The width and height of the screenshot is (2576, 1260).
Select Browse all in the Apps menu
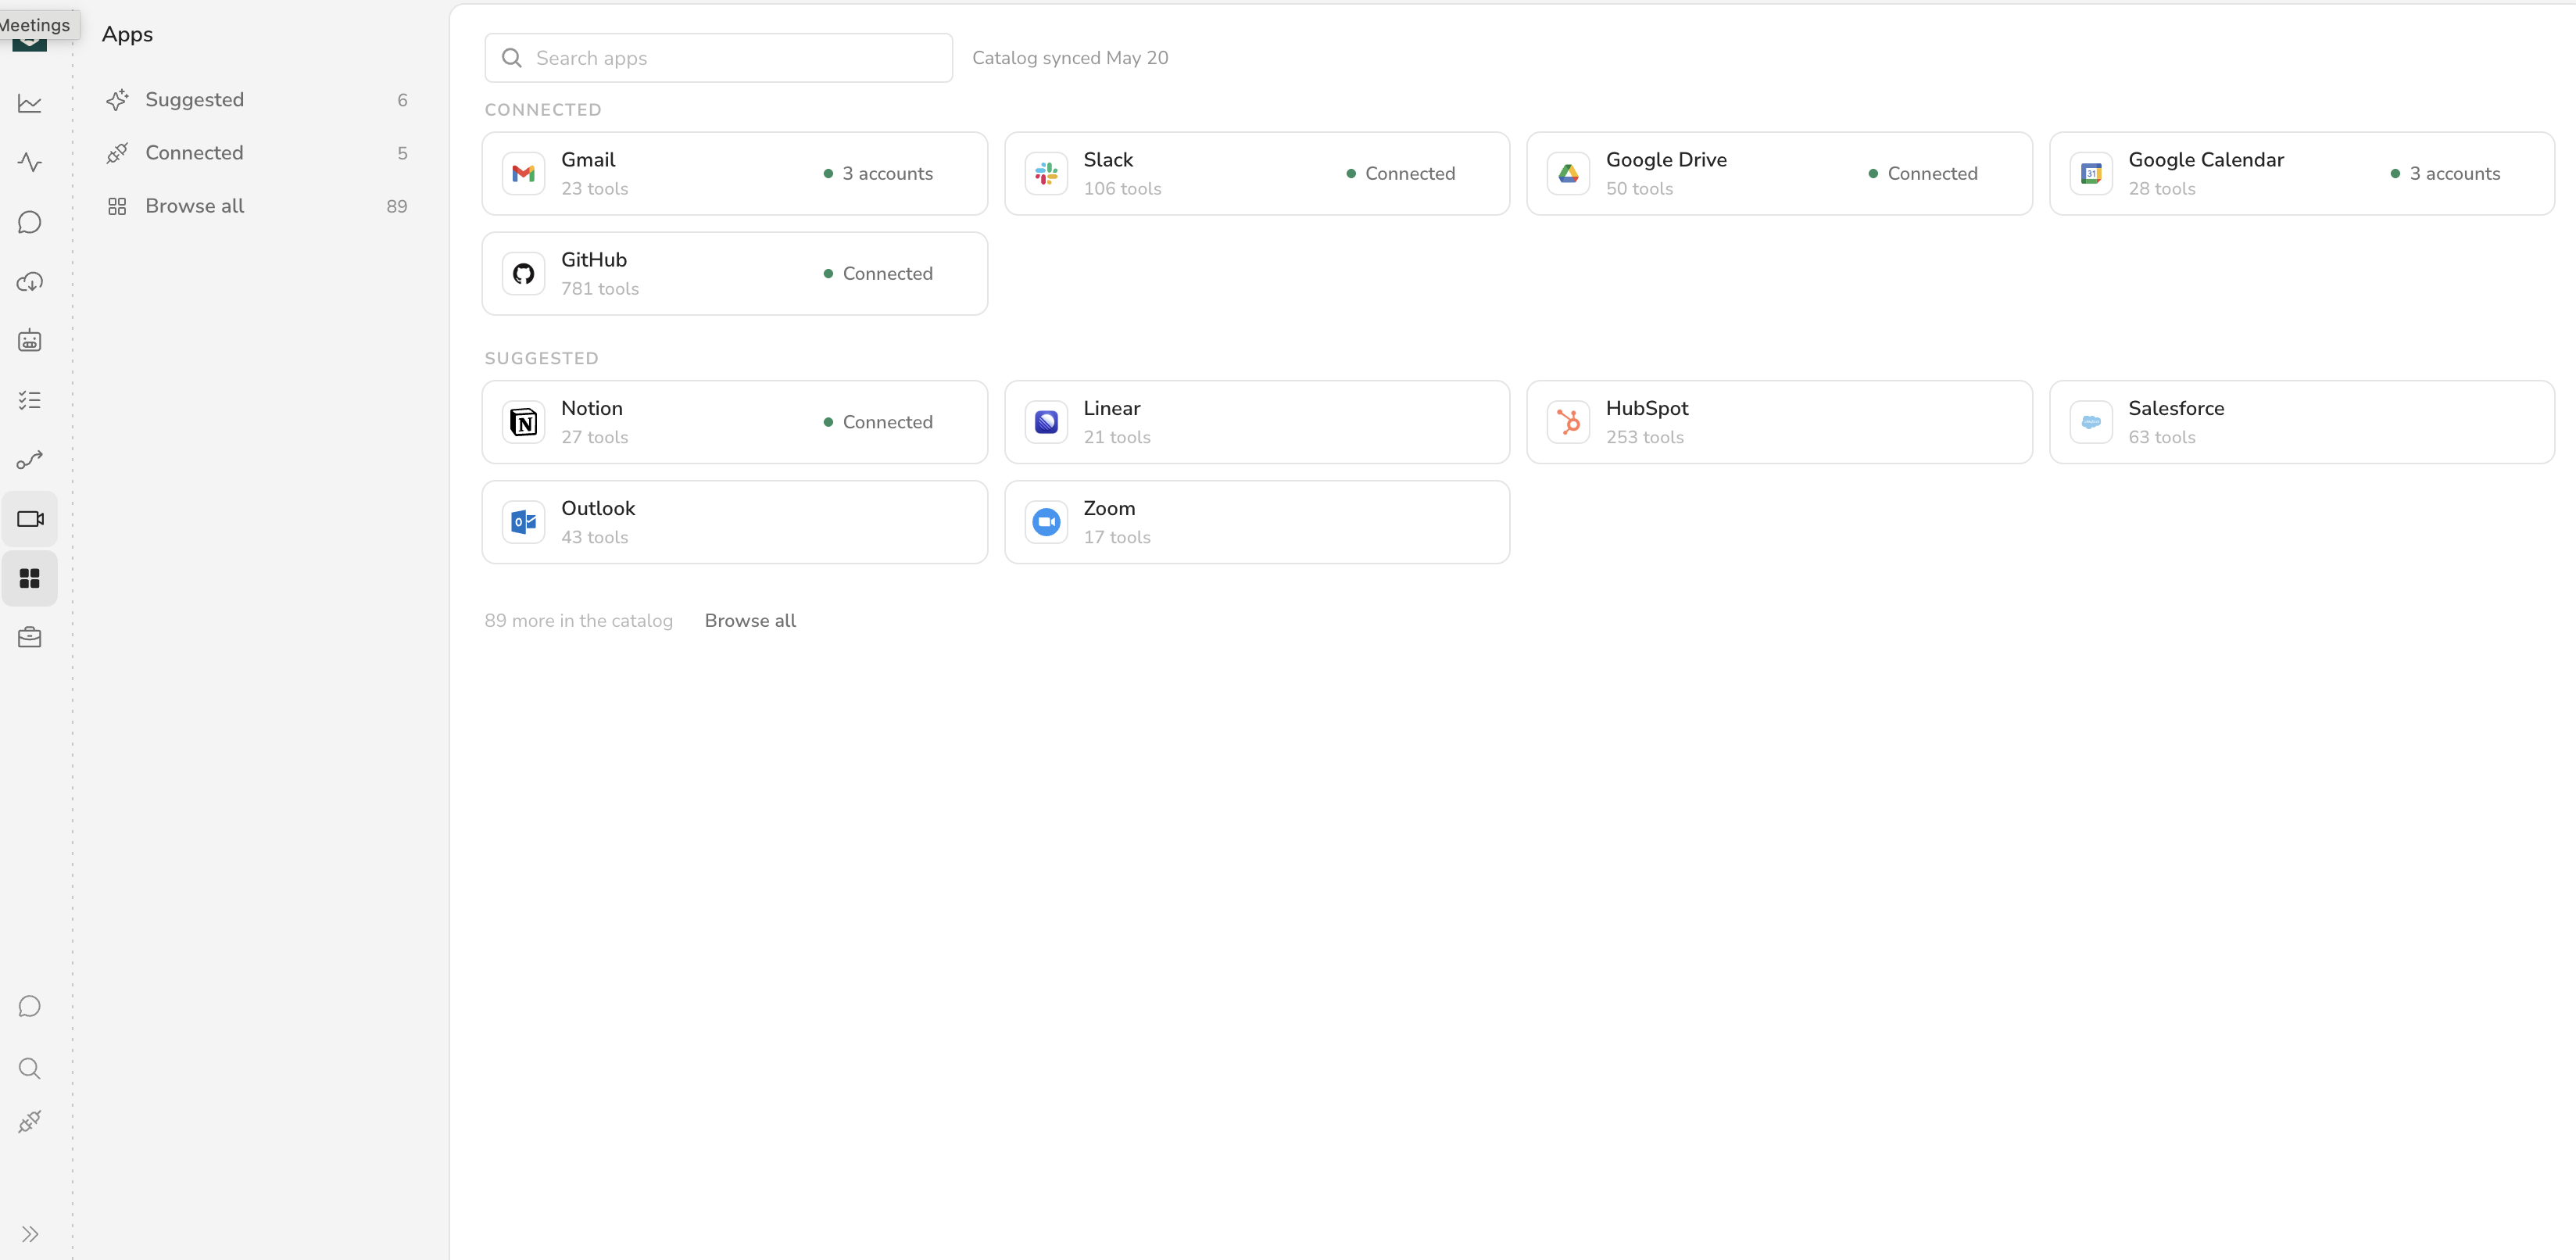(259, 206)
